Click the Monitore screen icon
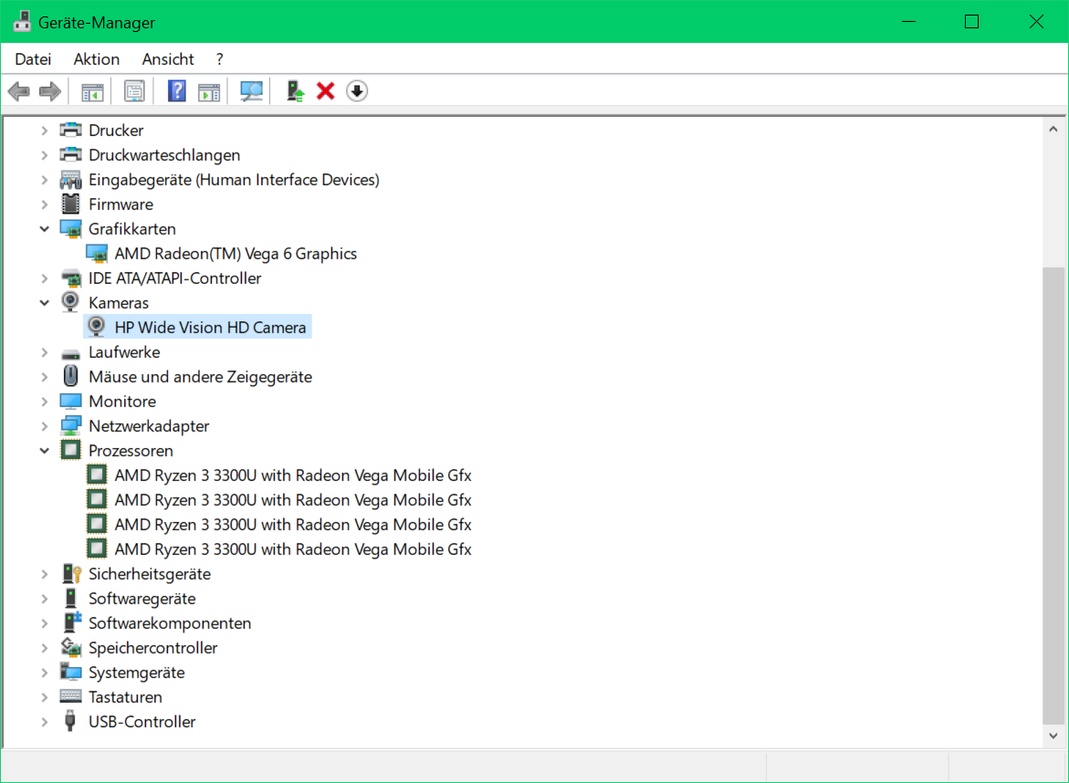 pos(71,402)
